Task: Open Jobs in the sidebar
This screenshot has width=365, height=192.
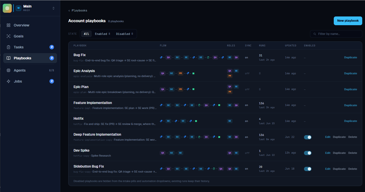Action: coord(30,81)
